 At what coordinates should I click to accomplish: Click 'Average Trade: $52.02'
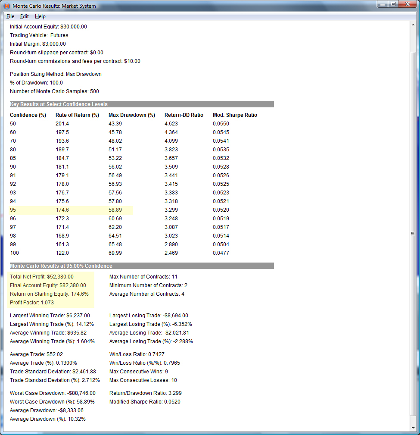click(x=36, y=354)
